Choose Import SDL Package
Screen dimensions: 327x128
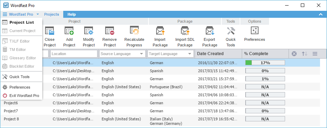pos(185,37)
